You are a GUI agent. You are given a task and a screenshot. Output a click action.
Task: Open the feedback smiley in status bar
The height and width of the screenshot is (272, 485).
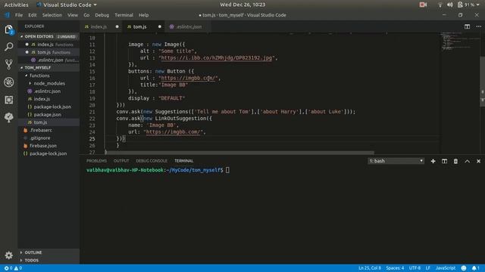[464, 268]
